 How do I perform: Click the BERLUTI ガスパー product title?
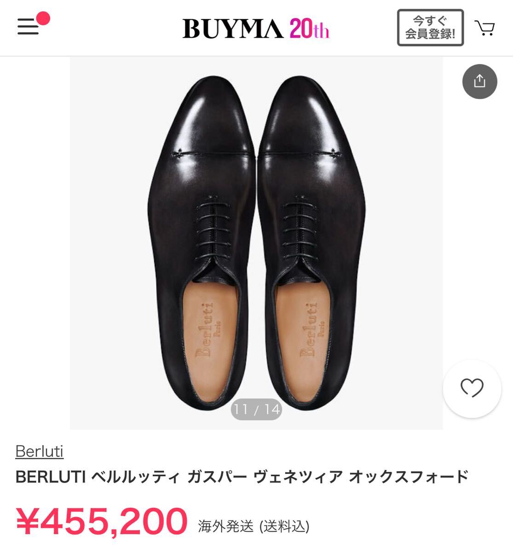242,477
